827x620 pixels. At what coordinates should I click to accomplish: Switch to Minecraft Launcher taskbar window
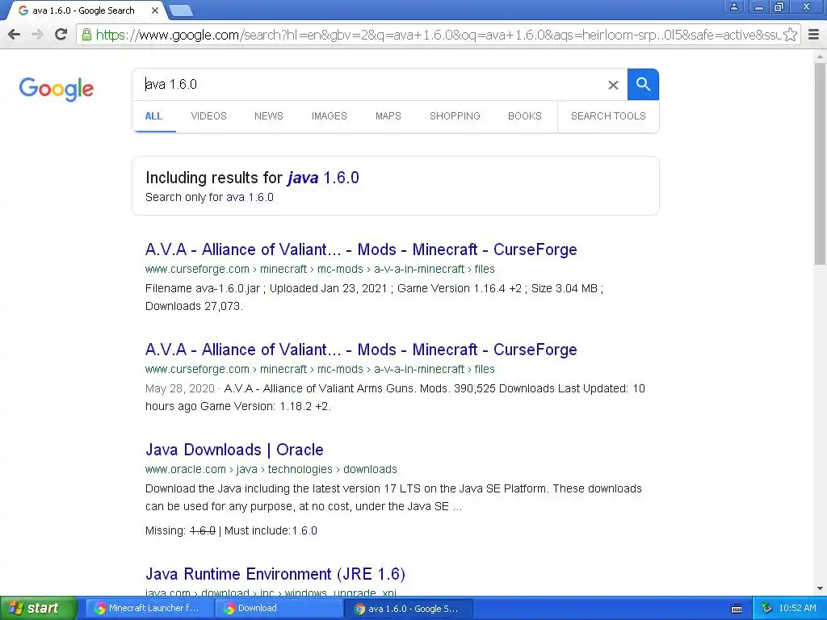click(149, 609)
